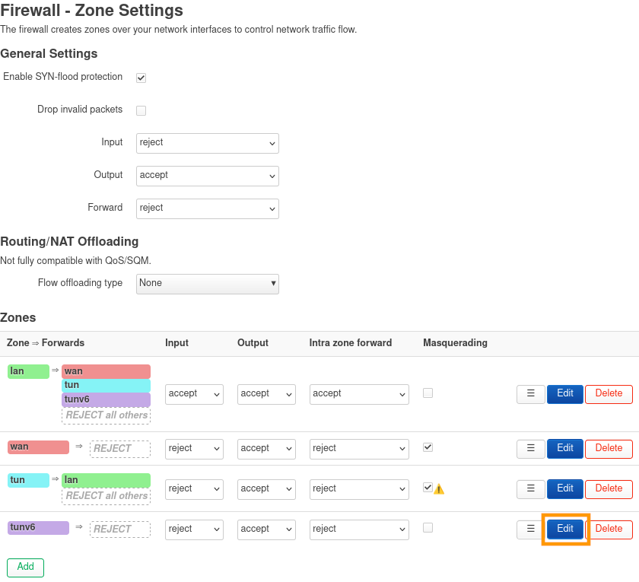The height and width of the screenshot is (582, 639).
Task: Enable the Drop invalid packets checkbox
Action: click(x=141, y=110)
